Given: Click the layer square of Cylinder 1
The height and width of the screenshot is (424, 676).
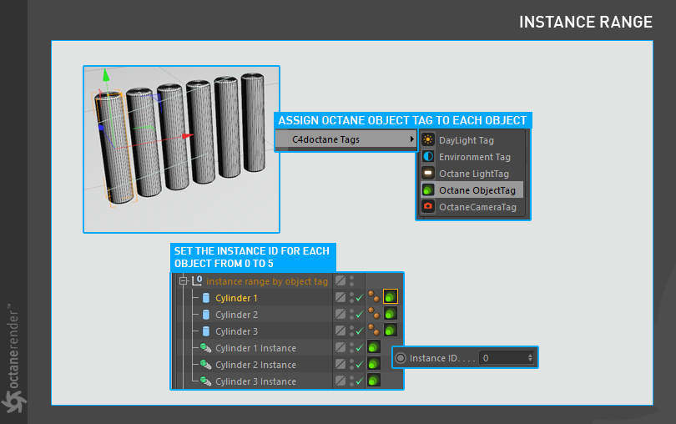Looking at the screenshot, I should click(341, 297).
